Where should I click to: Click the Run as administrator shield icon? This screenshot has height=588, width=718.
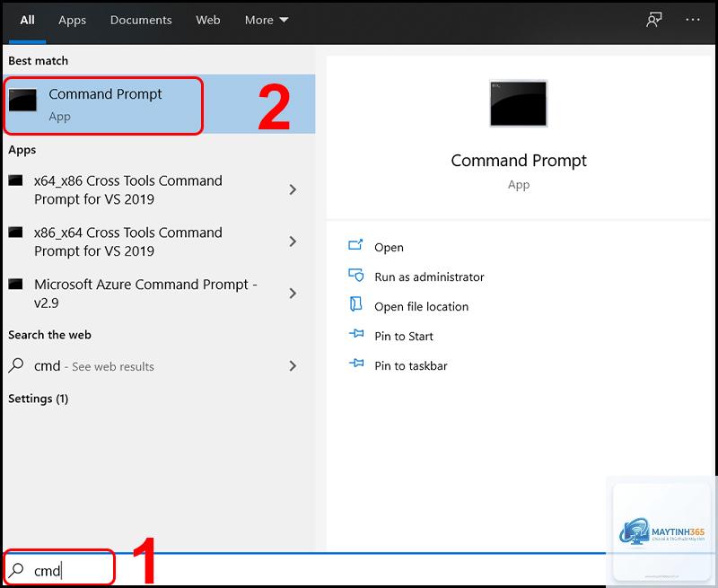[x=355, y=275]
